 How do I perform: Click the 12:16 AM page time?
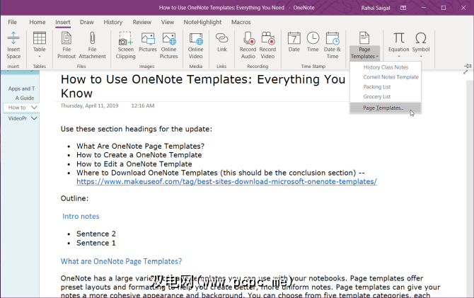point(143,105)
